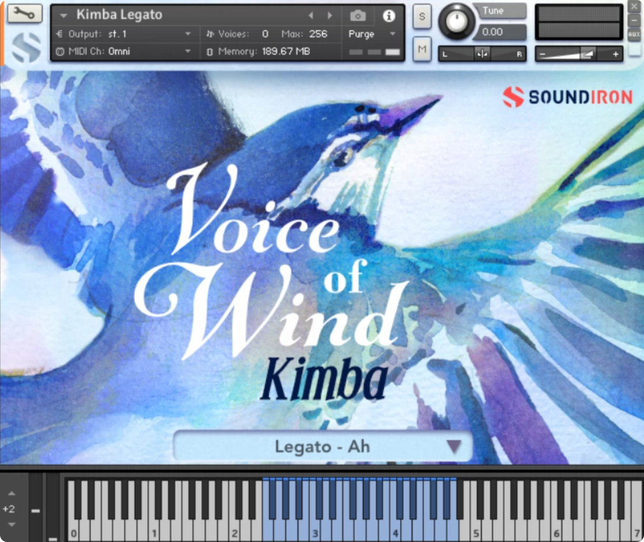Shift keyboard octave down with arrow
The width and height of the screenshot is (644, 542).
(12, 525)
